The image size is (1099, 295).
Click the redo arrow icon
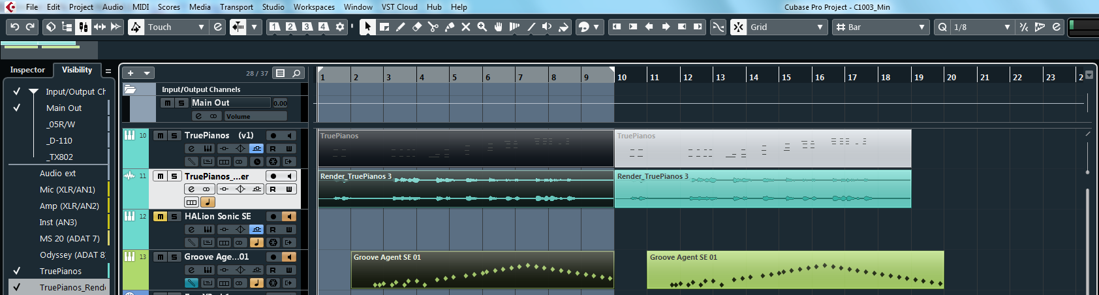[30, 27]
